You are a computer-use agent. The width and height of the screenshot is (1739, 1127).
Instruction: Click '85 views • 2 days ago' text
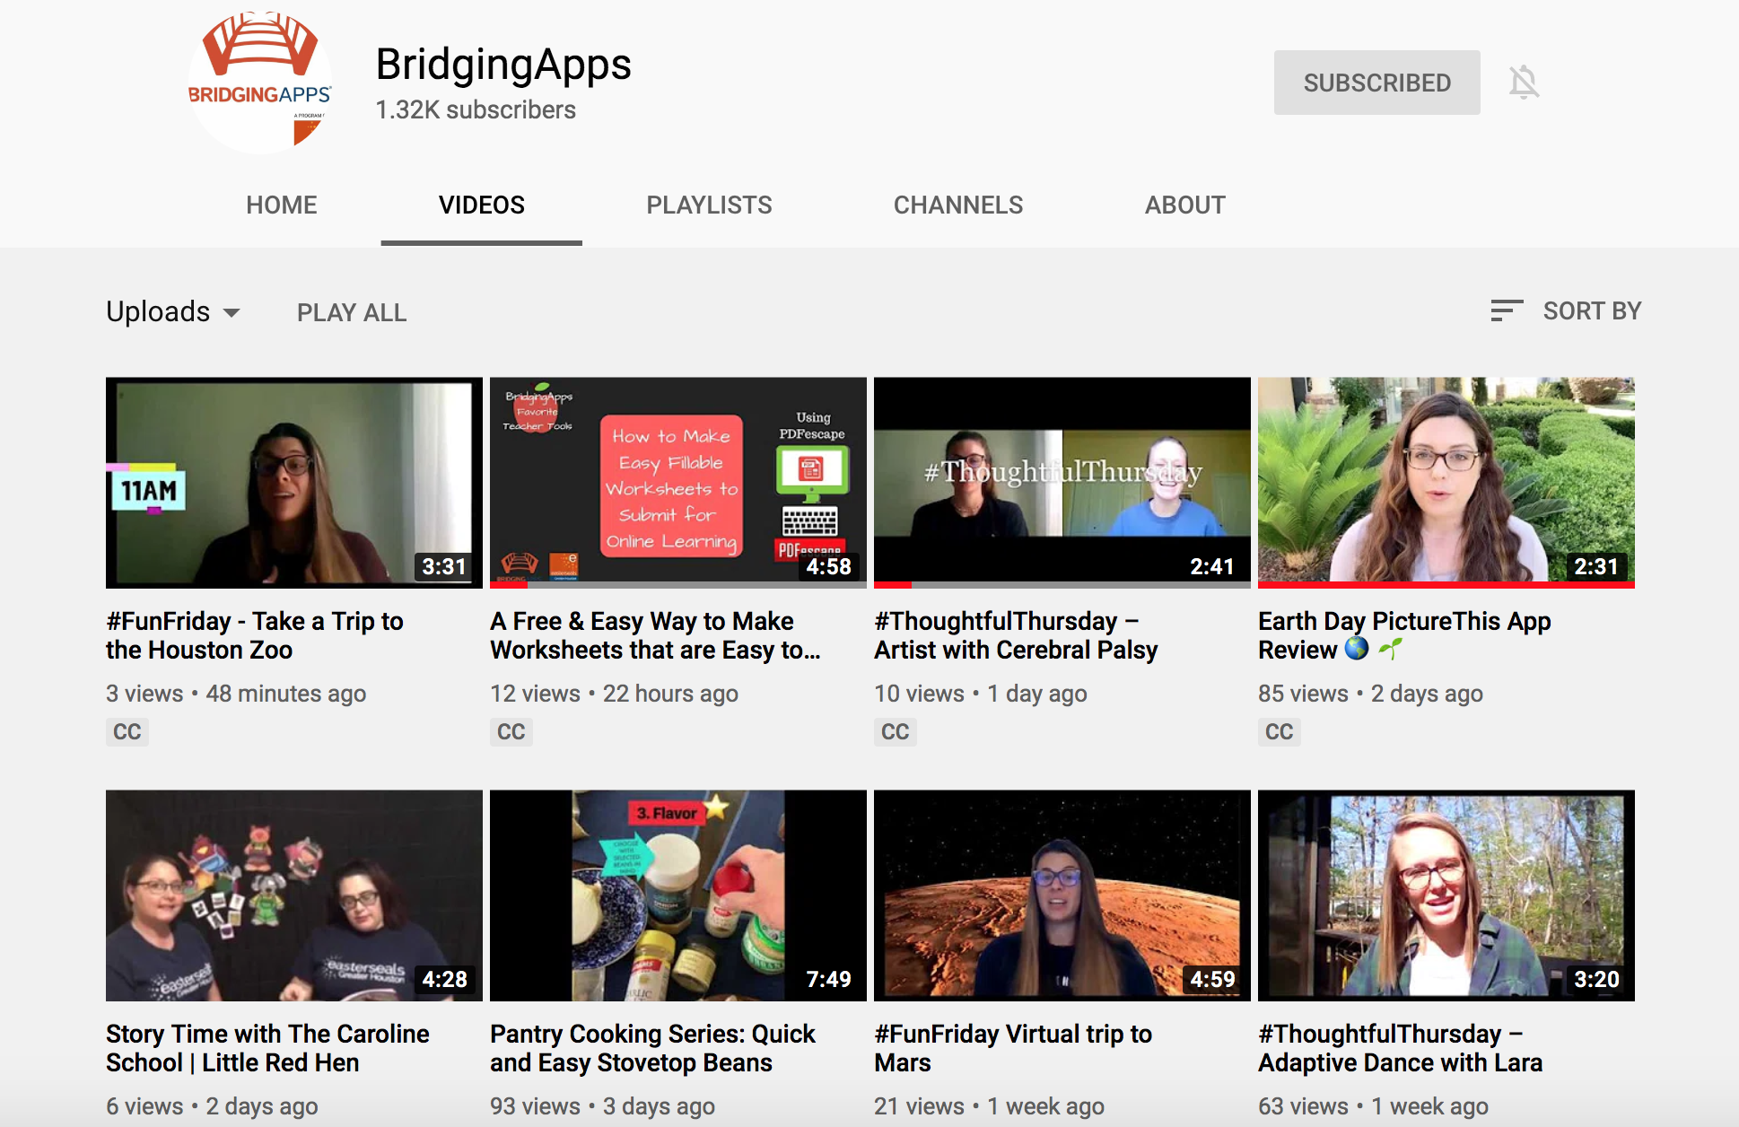coord(1370,694)
